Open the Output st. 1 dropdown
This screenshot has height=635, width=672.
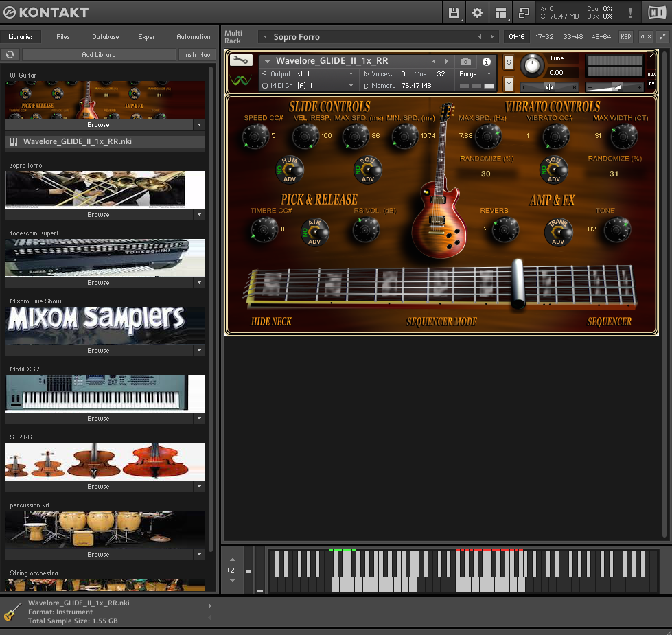pyautogui.click(x=308, y=74)
